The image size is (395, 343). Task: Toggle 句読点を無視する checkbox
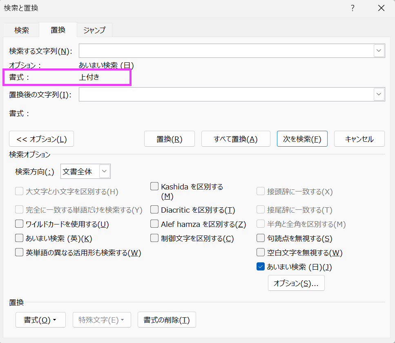[260, 238]
